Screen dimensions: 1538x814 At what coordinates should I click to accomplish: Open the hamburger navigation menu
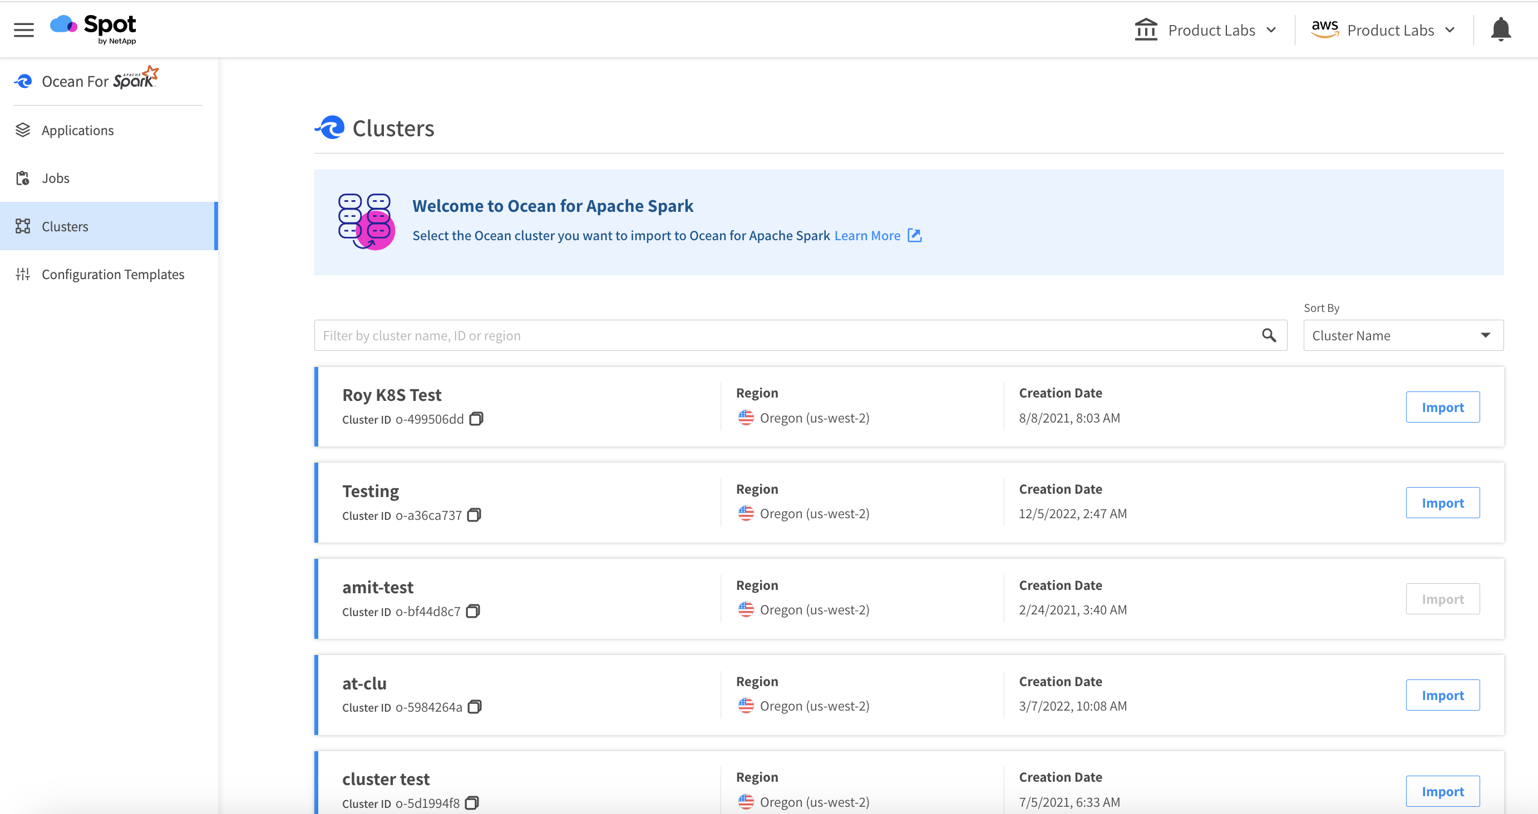pos(24,30)
